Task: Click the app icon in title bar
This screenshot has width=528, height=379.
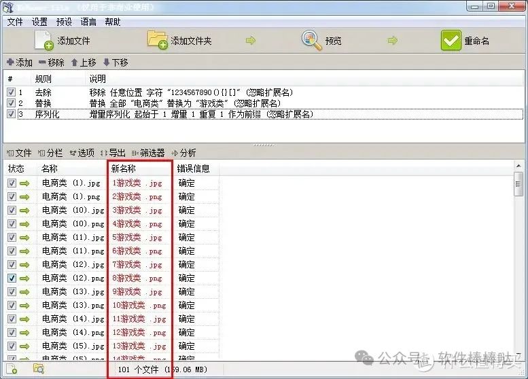Action: pyautogui.click(x=8, y=7)
